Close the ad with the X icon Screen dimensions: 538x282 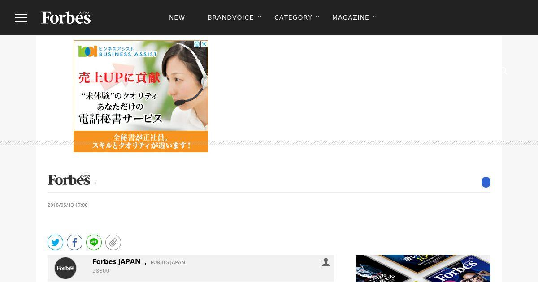pos(204,44)
